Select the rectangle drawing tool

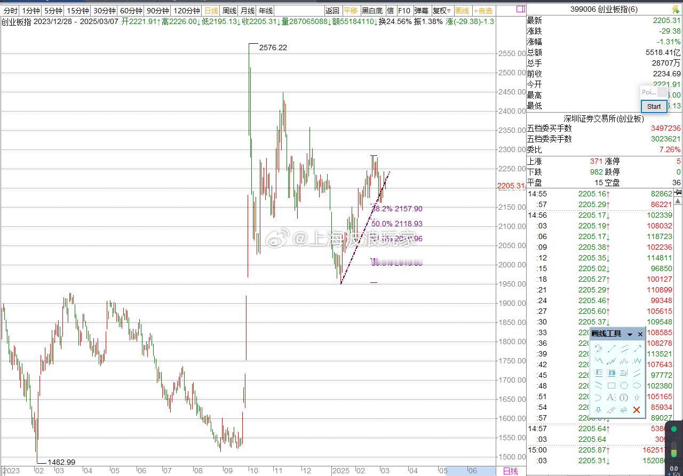(611, 385)
